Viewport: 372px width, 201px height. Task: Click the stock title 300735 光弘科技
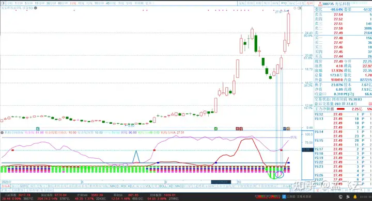(x=336, y=4)
